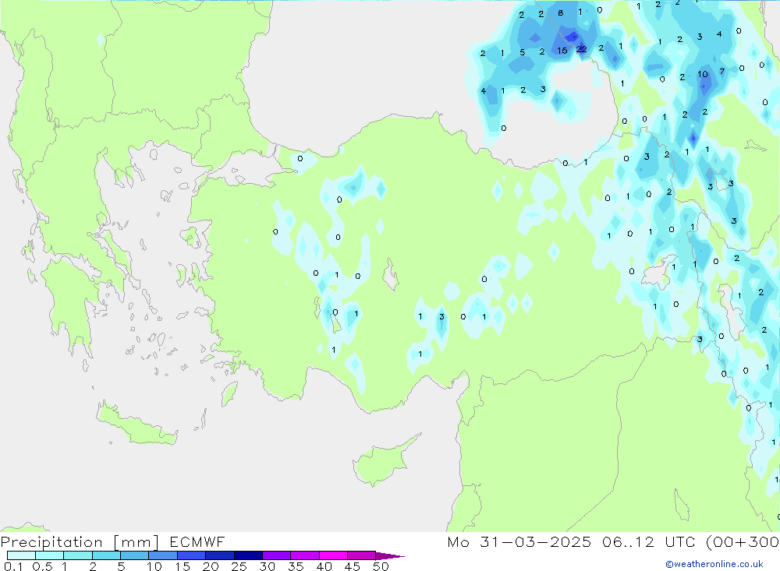Click the island of Crete on the map
Image resolution: width=780 pixels, height=571 pixels.
[138, 425]
